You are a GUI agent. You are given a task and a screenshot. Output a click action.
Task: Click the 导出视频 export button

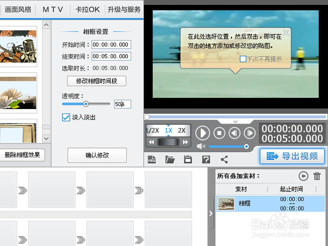point(292,156)
